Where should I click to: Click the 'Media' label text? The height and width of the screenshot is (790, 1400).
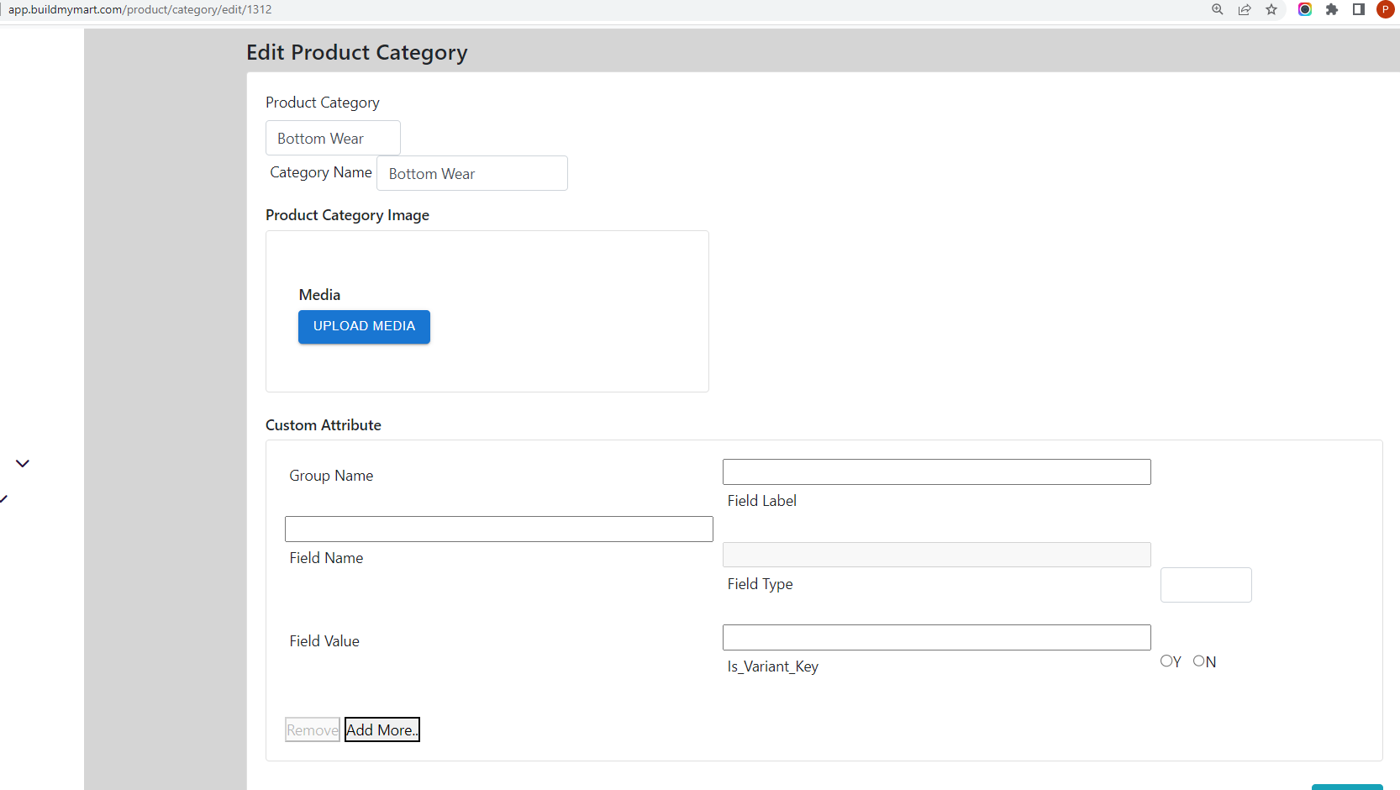[319, 295]
